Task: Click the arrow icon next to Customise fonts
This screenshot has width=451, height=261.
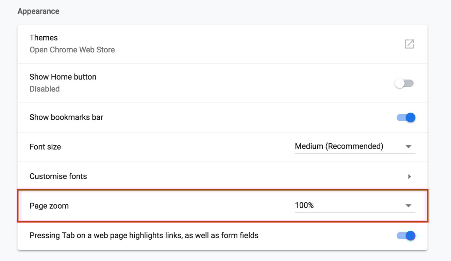Action: (409, 176)
